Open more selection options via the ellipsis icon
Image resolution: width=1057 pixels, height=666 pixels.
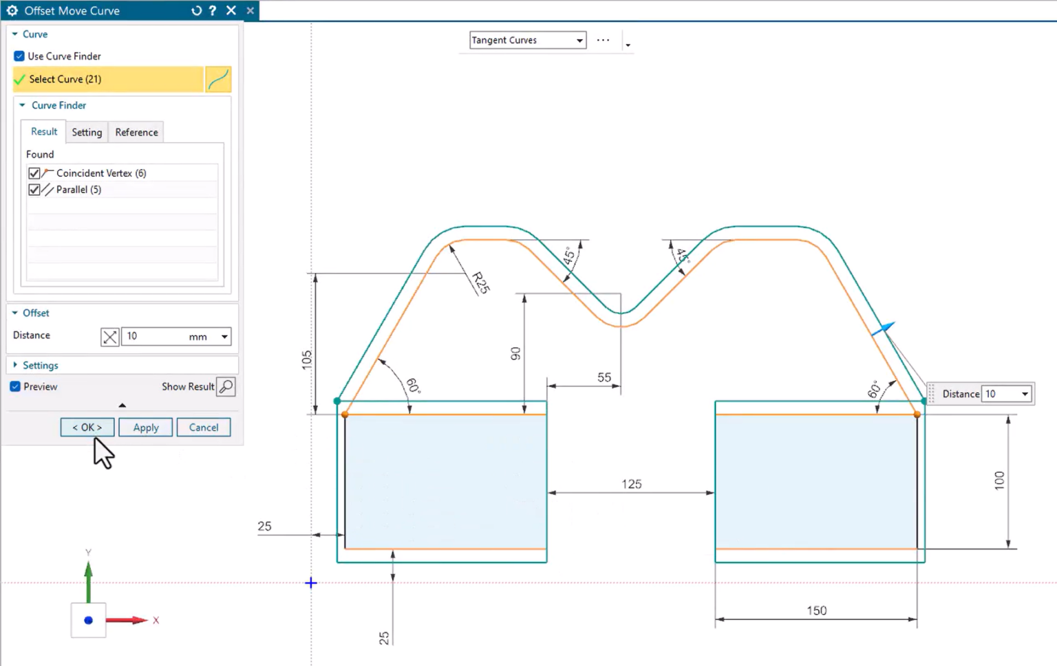click(x=604, y=40)
